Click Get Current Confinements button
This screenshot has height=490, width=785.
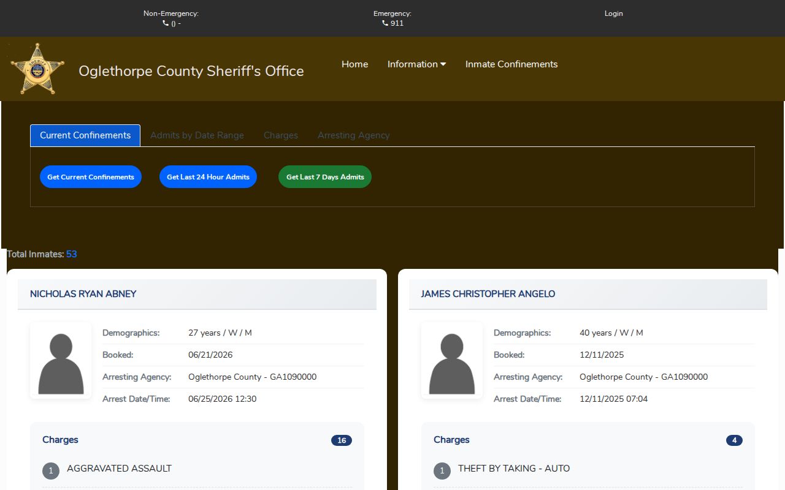[x=91, y=177]
